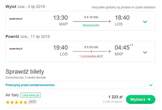Click the arrow inside the Wybierz button
Screen dimensions: 162x110
(x=149, y=99)
